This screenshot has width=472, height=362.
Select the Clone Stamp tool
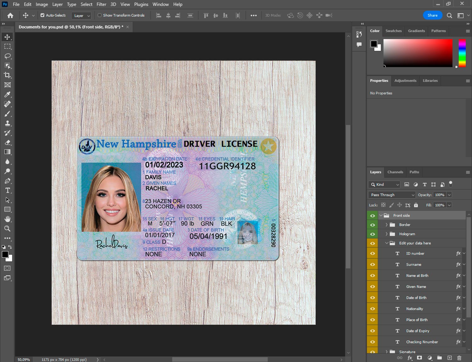[x=8, y=123]
